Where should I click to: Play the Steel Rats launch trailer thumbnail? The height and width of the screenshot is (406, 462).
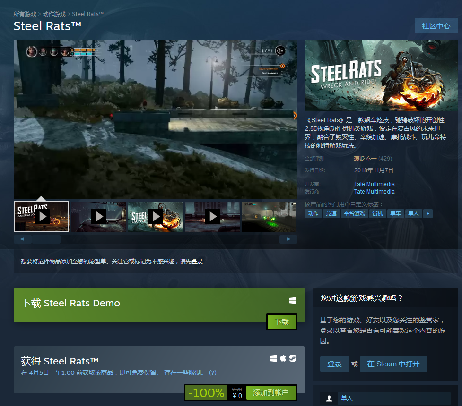pyautogui.click(x=156, y=216)
